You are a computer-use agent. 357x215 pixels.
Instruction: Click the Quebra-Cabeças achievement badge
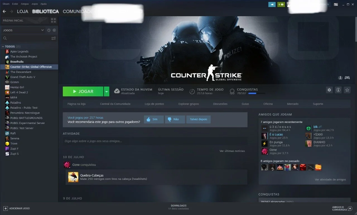tap(73, 177)
